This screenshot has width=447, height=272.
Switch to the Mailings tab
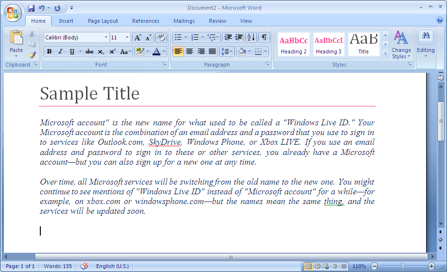click(184, 21)
